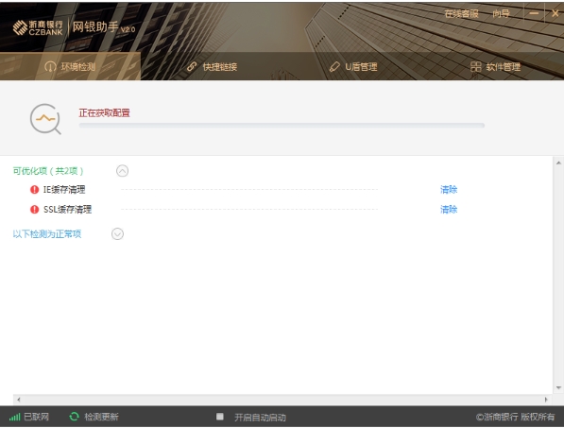Collapse the 可优化项 section chevron
Screen dimensions: 564x428
[x=122, y=171]
